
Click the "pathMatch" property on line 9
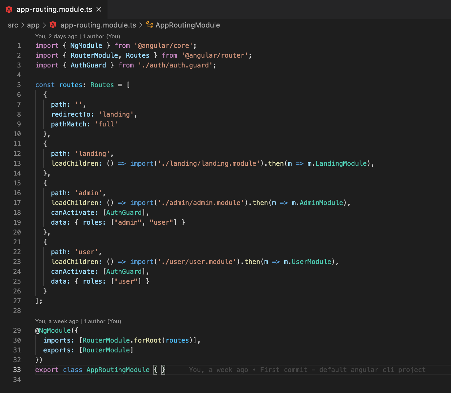pyautogui.click(x=69, y=124)
